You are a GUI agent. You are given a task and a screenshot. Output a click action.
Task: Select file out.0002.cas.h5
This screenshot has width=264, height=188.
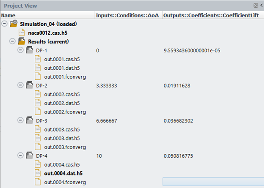[62, 94]
